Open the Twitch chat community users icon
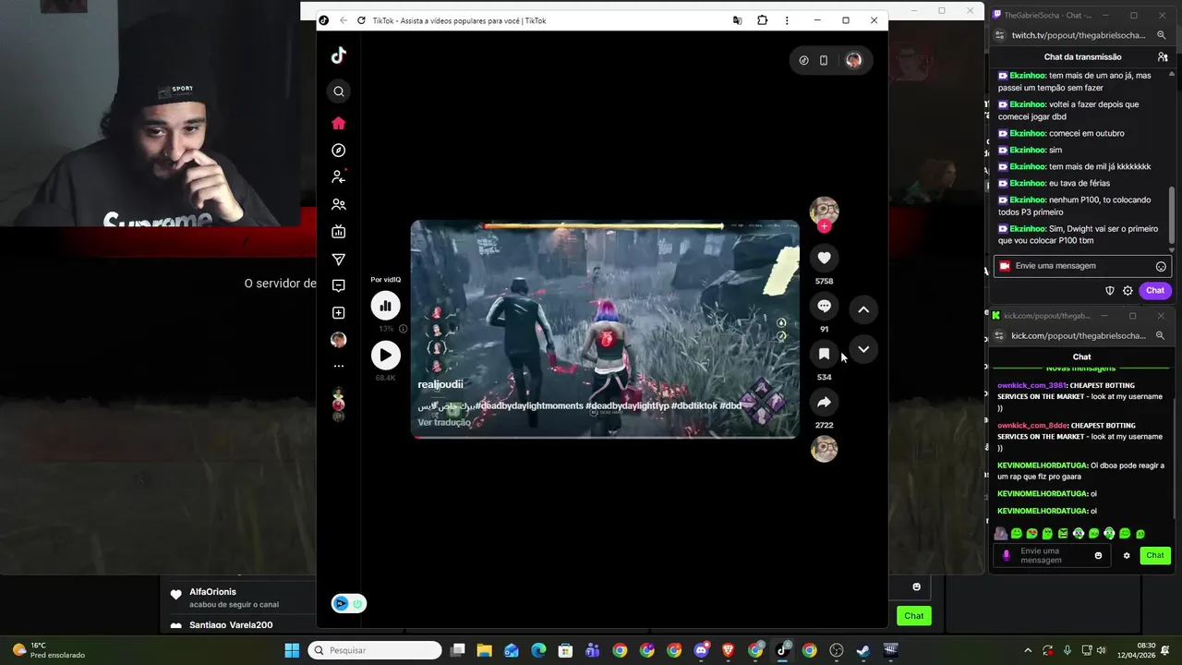The width and height of the screenshot is (1182, 665). point(1163,57)
